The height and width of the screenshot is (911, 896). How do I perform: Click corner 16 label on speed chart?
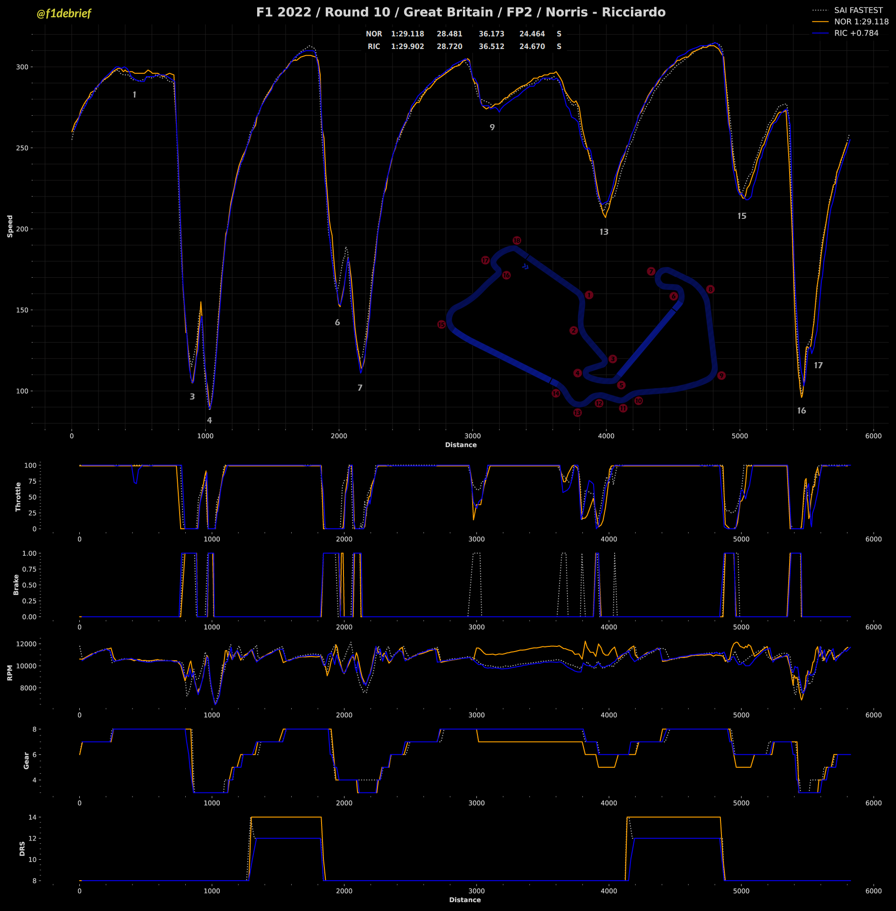[801, 411]
